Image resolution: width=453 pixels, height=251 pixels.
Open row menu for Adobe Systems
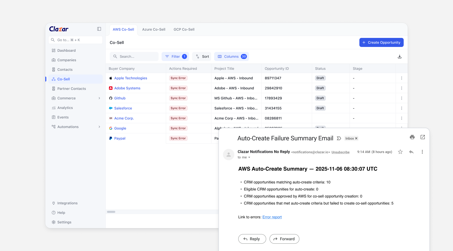[402, 88]
